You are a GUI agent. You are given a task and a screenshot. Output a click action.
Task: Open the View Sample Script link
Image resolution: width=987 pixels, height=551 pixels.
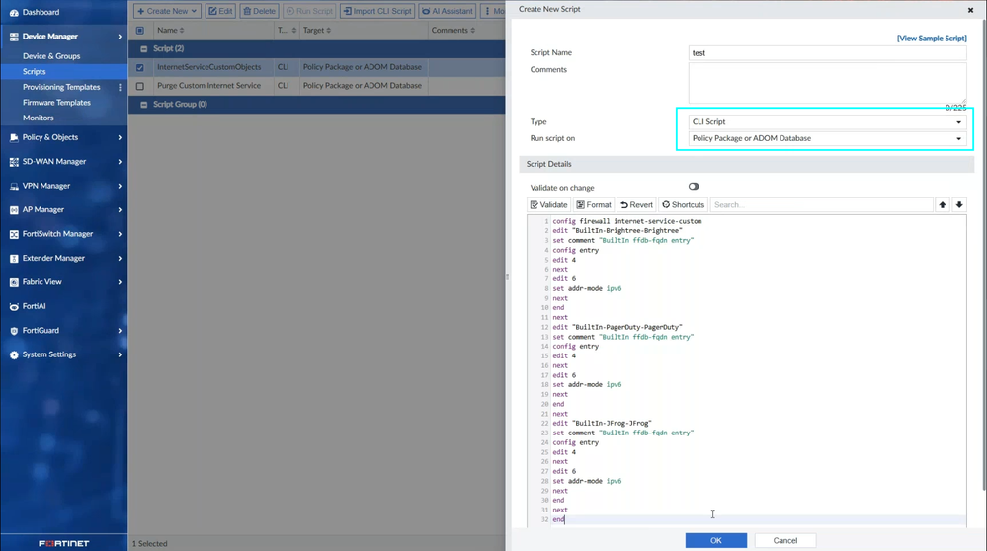(932, 39)
